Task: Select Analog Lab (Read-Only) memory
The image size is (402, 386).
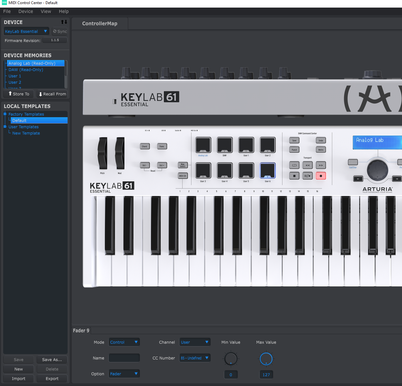Action: [36, 63]
